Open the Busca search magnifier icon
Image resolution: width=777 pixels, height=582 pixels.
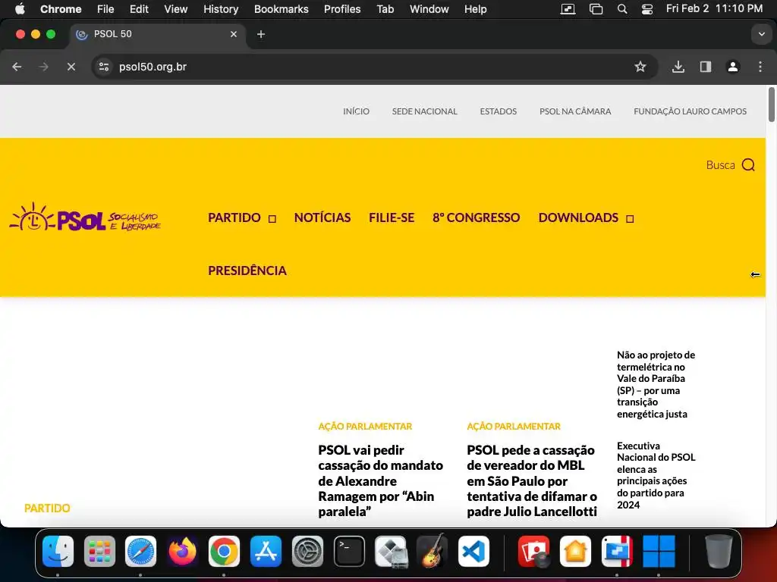click(x=747, y=164)
